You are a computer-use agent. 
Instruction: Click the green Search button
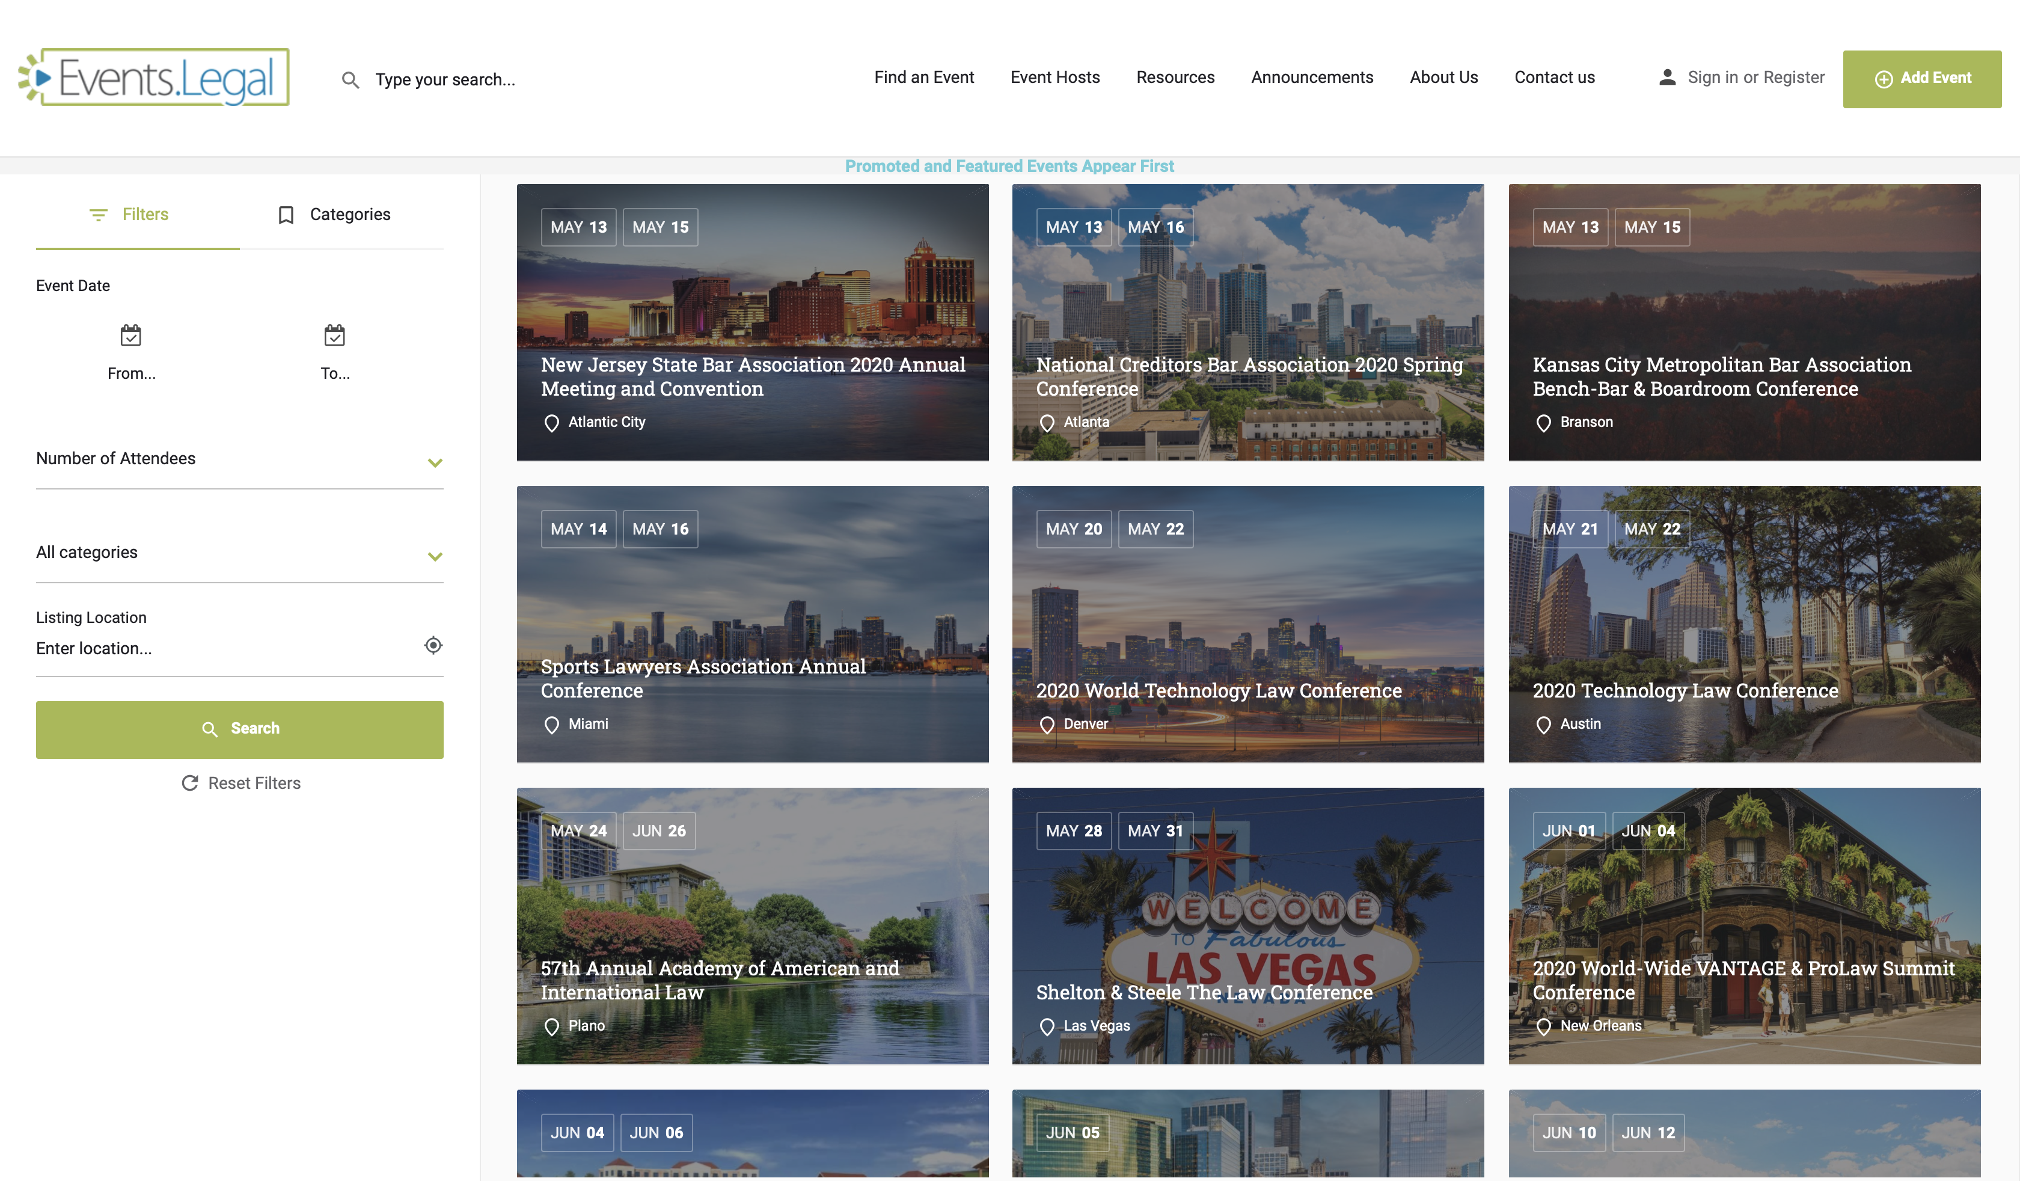pyautogui.click(x=240, y=729)
